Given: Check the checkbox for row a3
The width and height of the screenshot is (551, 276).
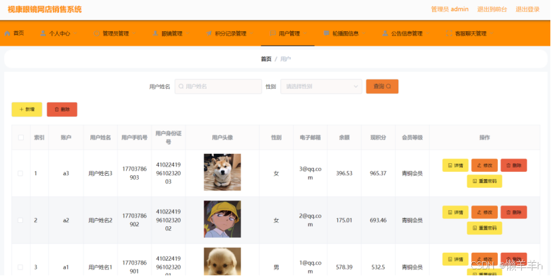Looking at the screenshot, I should (21, 173).
